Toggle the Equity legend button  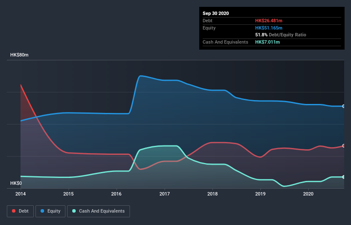[50, 211]
